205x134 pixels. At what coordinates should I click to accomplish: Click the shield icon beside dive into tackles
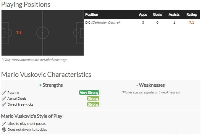[4, 130]
